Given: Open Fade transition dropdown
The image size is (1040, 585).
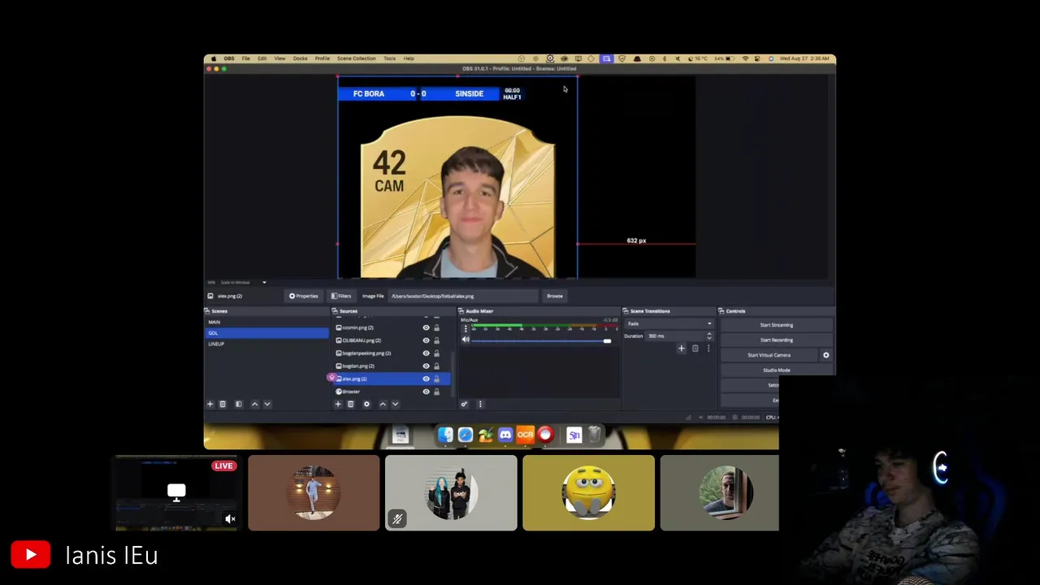Looking at the screenshot, I should click(669, 323).
